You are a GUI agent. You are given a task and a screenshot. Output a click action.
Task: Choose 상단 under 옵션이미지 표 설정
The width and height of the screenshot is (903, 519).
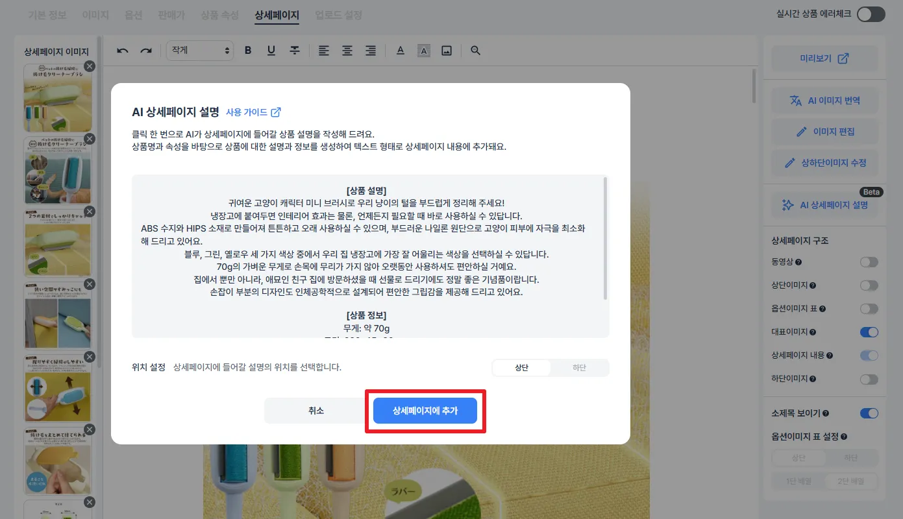pos(798,458)
